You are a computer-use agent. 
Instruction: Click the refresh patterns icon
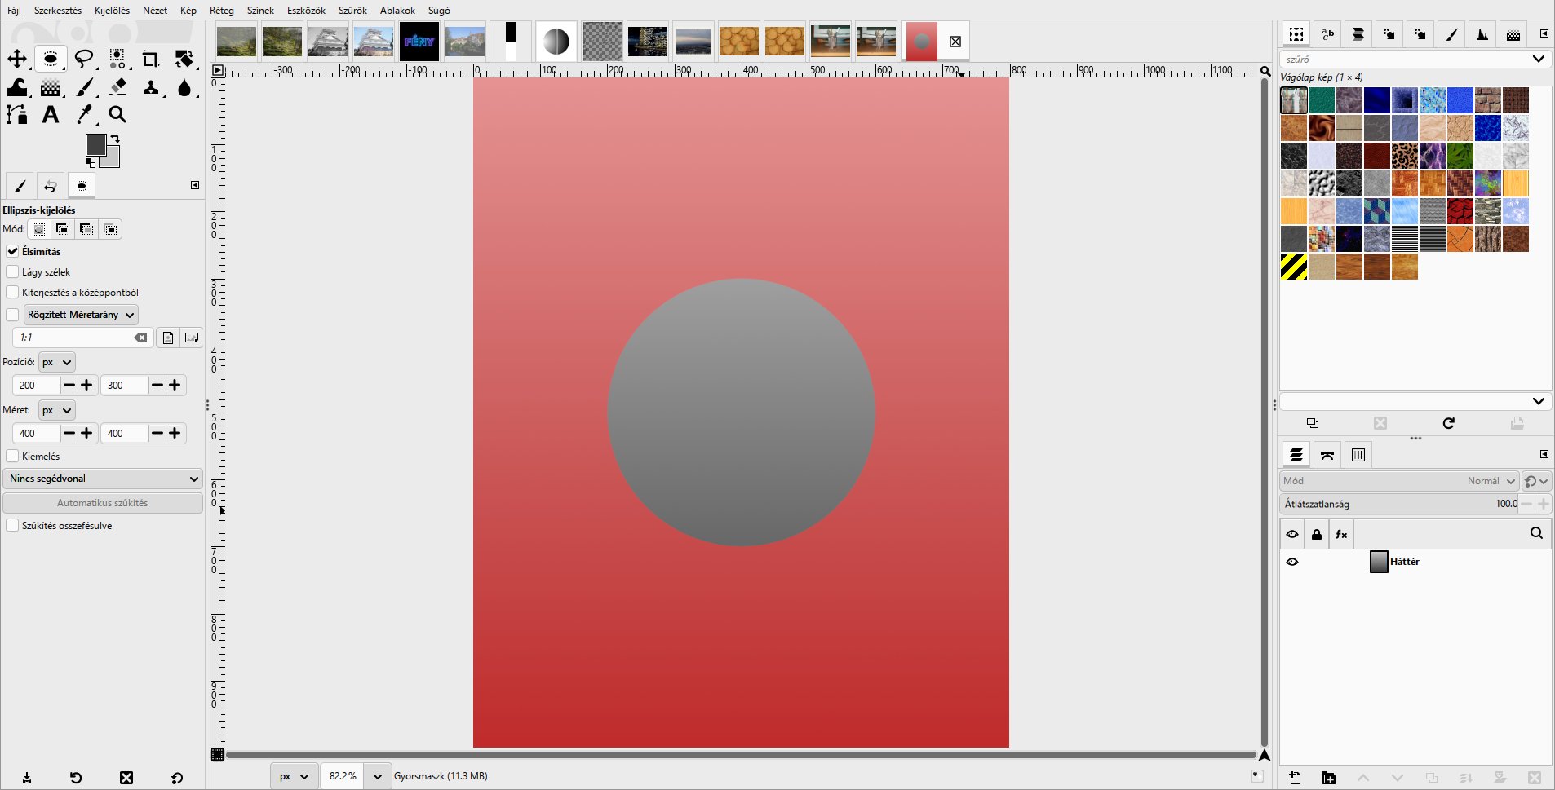click(1448, 423)
